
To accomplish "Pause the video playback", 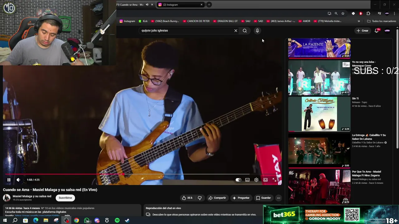I will 9,180.
